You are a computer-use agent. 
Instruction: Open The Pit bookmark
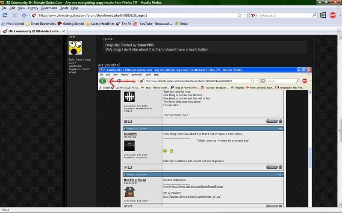tap(124, 23)
